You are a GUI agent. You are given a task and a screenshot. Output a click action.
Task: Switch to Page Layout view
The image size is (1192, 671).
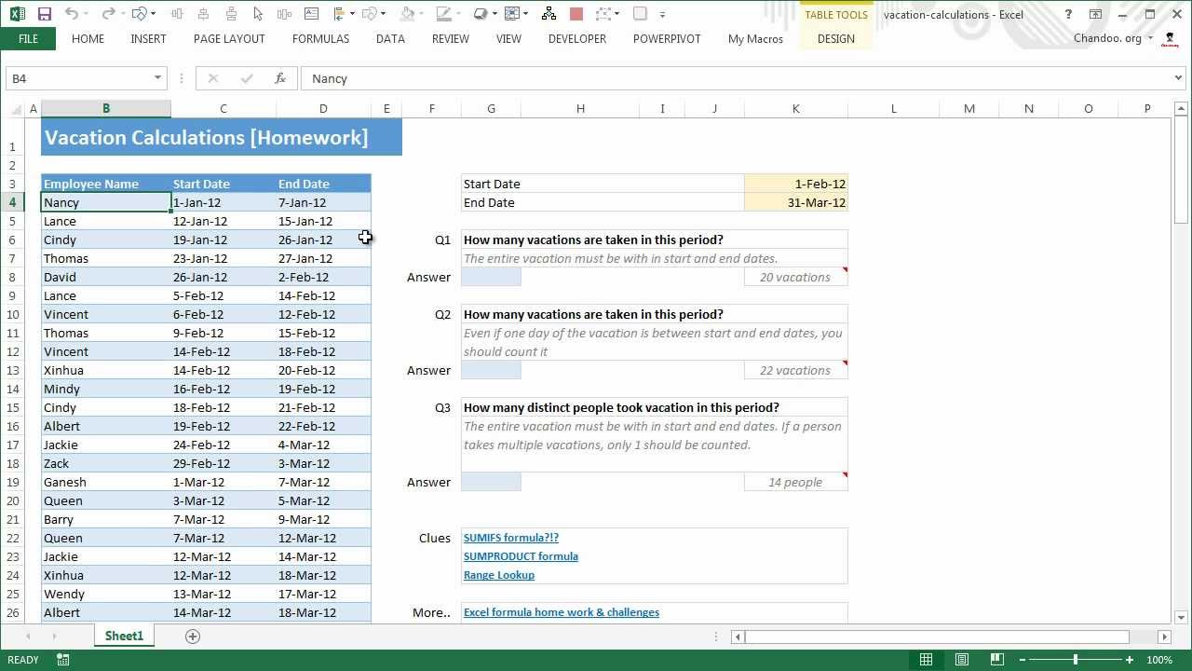click(961, 660)
